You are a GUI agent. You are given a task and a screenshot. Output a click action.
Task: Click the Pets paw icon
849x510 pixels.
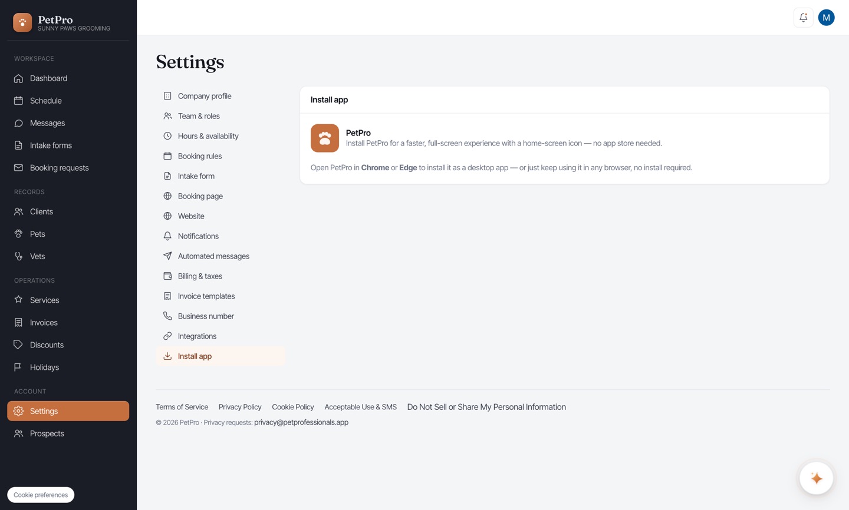(x=18, y=234)
